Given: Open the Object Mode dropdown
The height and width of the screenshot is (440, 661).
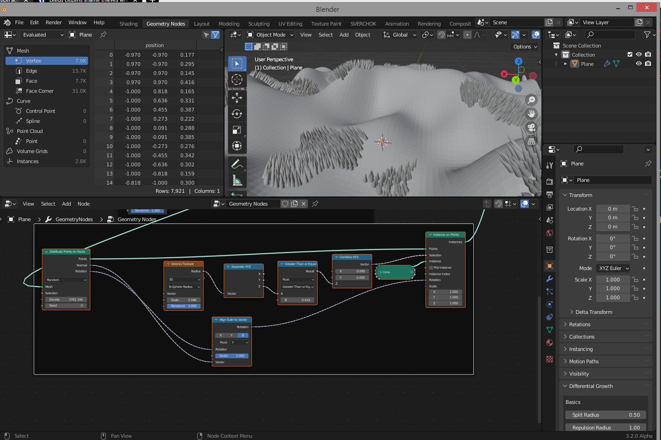Looking at the screenshot, I should pos(270,35).
